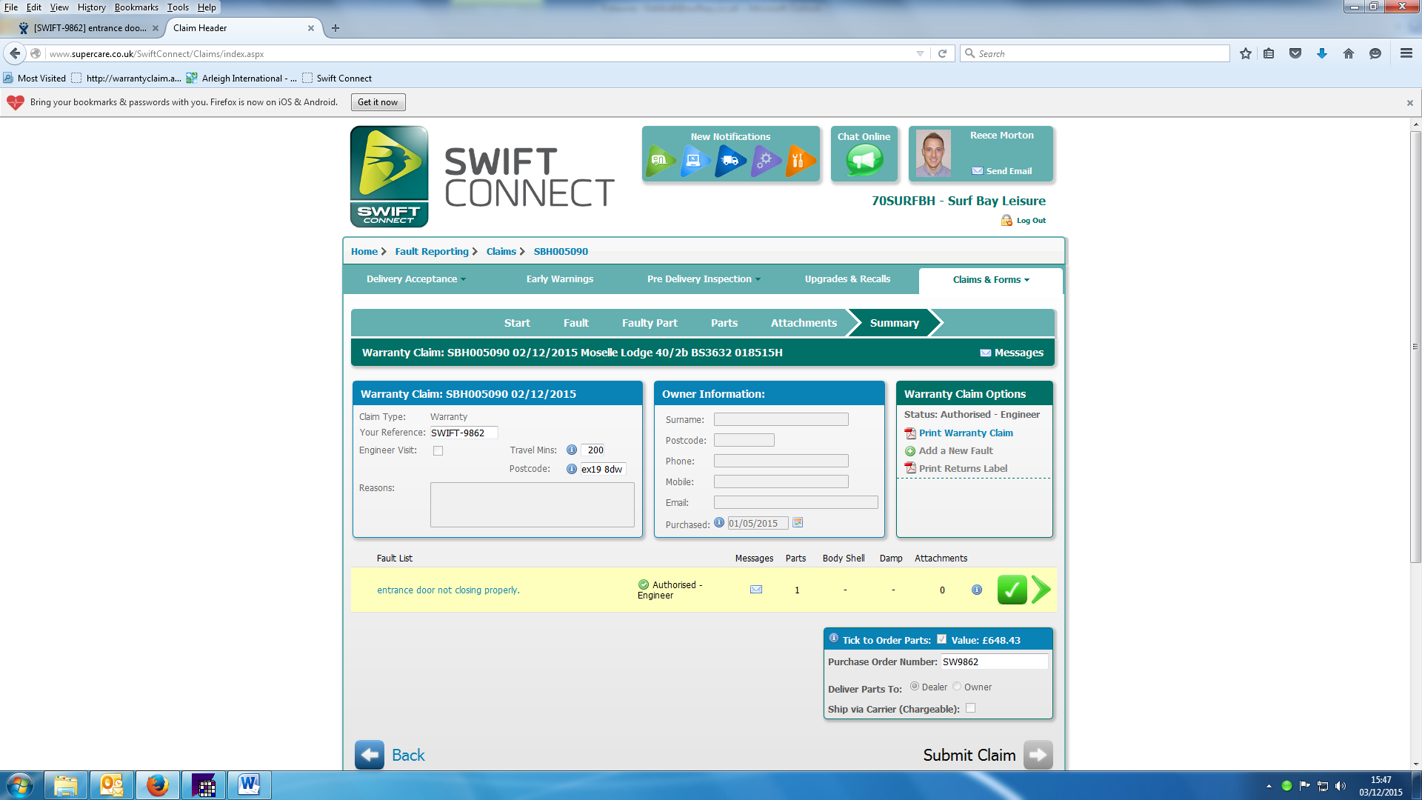This screenshot has width=1422, height=800.
Task: Expand the Delivery Acceptance dropdown menu
Action: (x=415, y=279)
